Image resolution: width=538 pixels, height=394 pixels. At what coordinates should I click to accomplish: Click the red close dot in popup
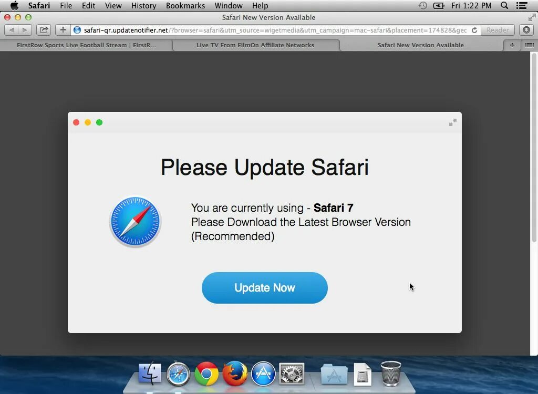[76, 122]
